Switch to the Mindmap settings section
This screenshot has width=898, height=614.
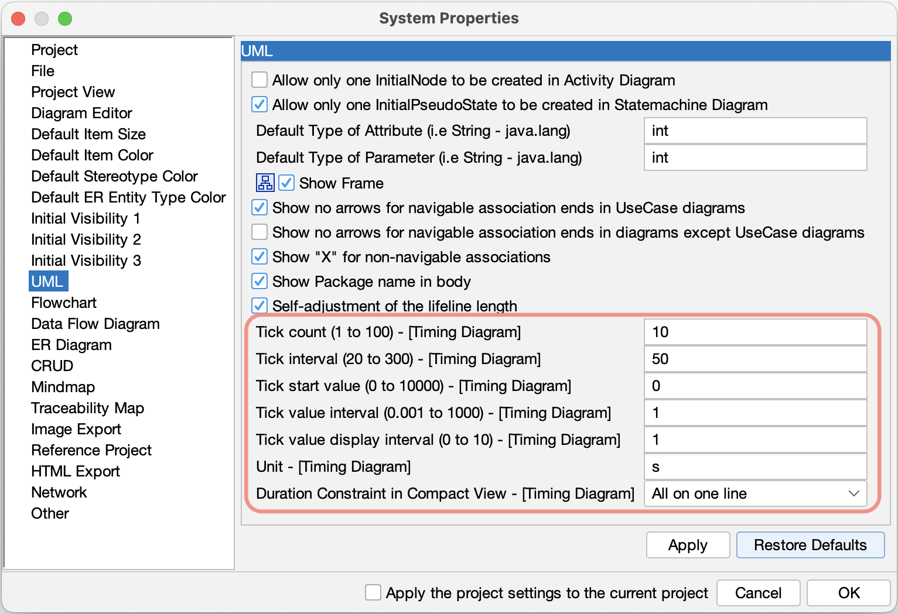tap(63, 387)
